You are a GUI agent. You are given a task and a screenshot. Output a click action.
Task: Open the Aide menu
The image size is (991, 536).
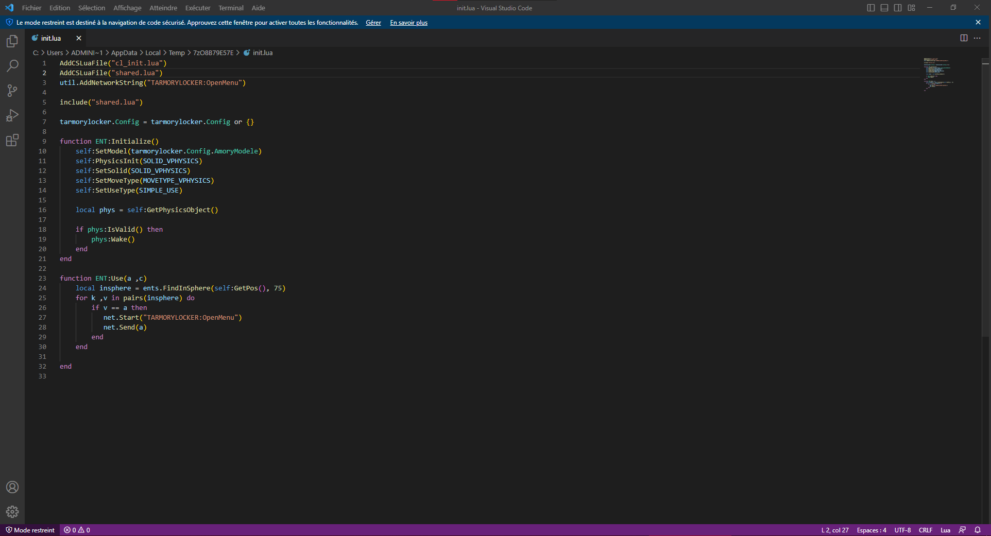259,8
